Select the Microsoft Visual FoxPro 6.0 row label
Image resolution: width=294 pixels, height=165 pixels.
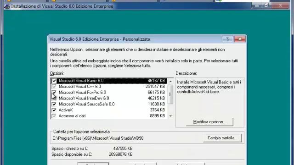[x=82, y=93]
